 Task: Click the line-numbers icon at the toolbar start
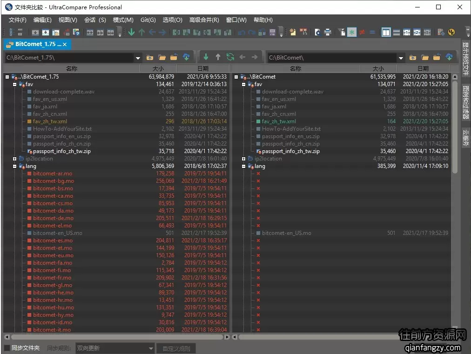coord(12,32)
